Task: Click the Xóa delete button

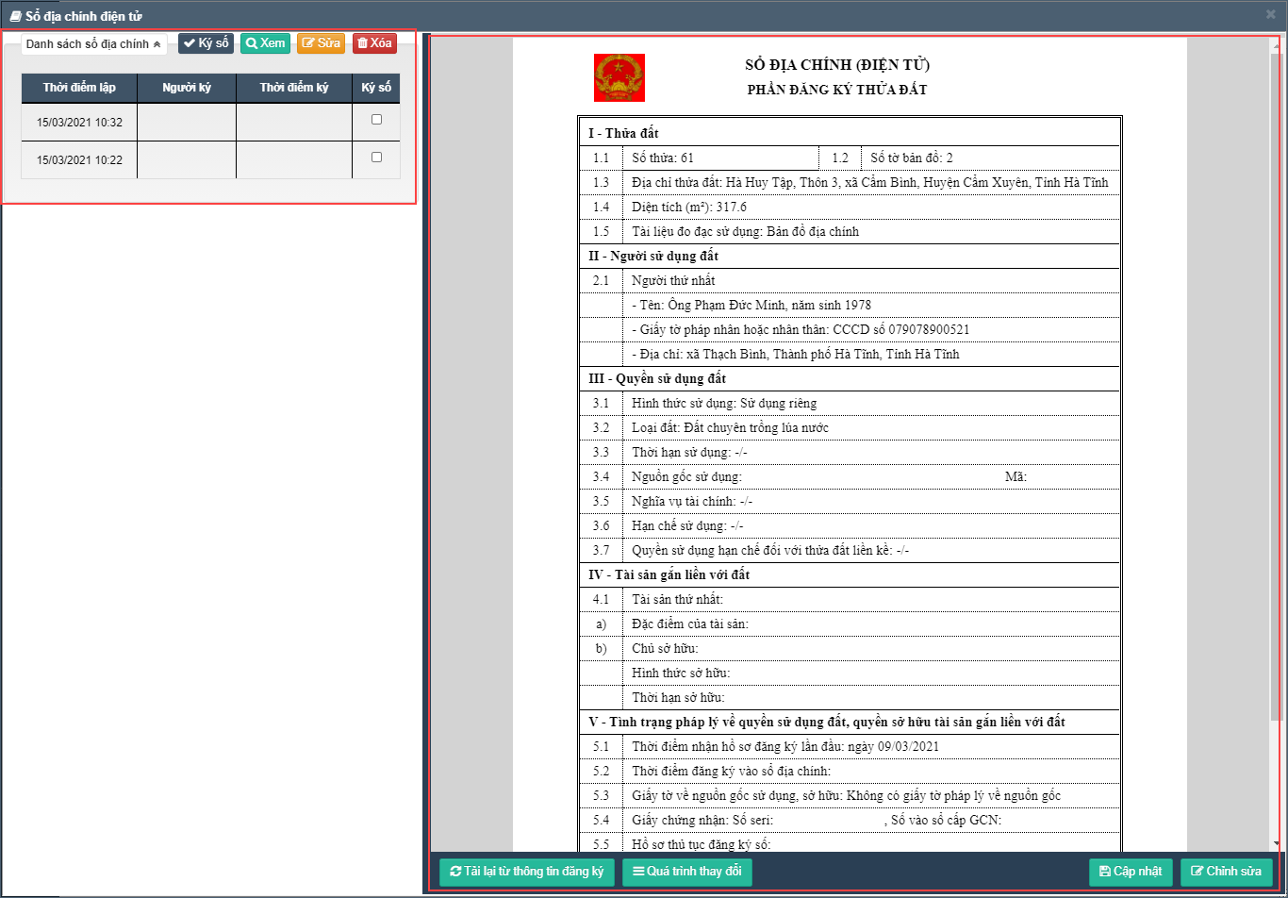Action: tap(374, 43)
